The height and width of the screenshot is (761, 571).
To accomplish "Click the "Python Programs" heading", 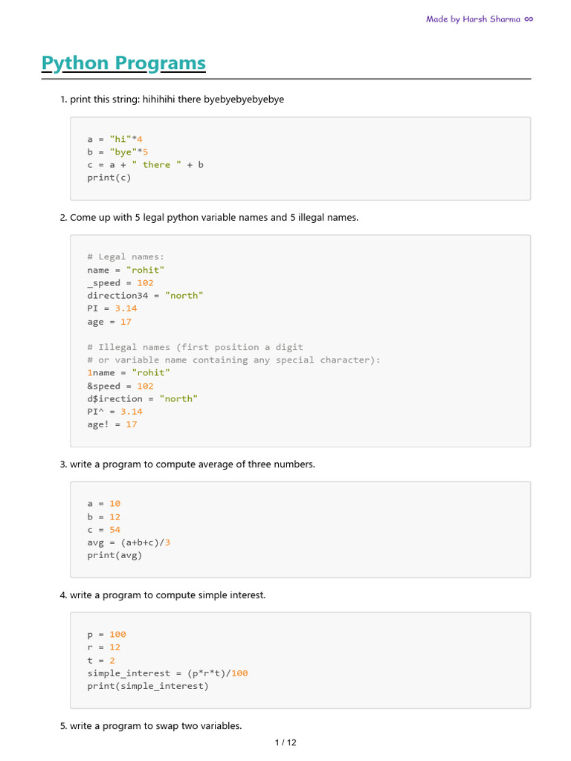I will 123,63.
